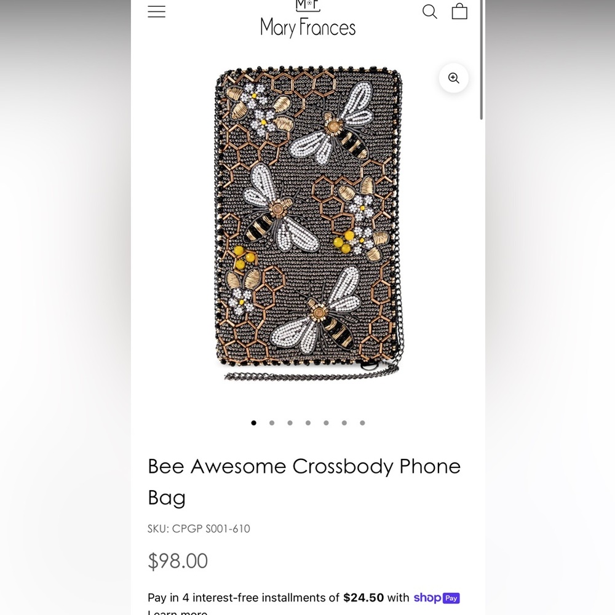
Task: Click the Shop Pay badge
Action: 437,598
